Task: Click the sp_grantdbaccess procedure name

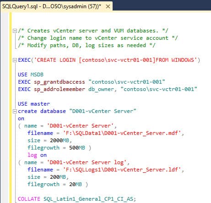Action: click(x=60, y=82)
